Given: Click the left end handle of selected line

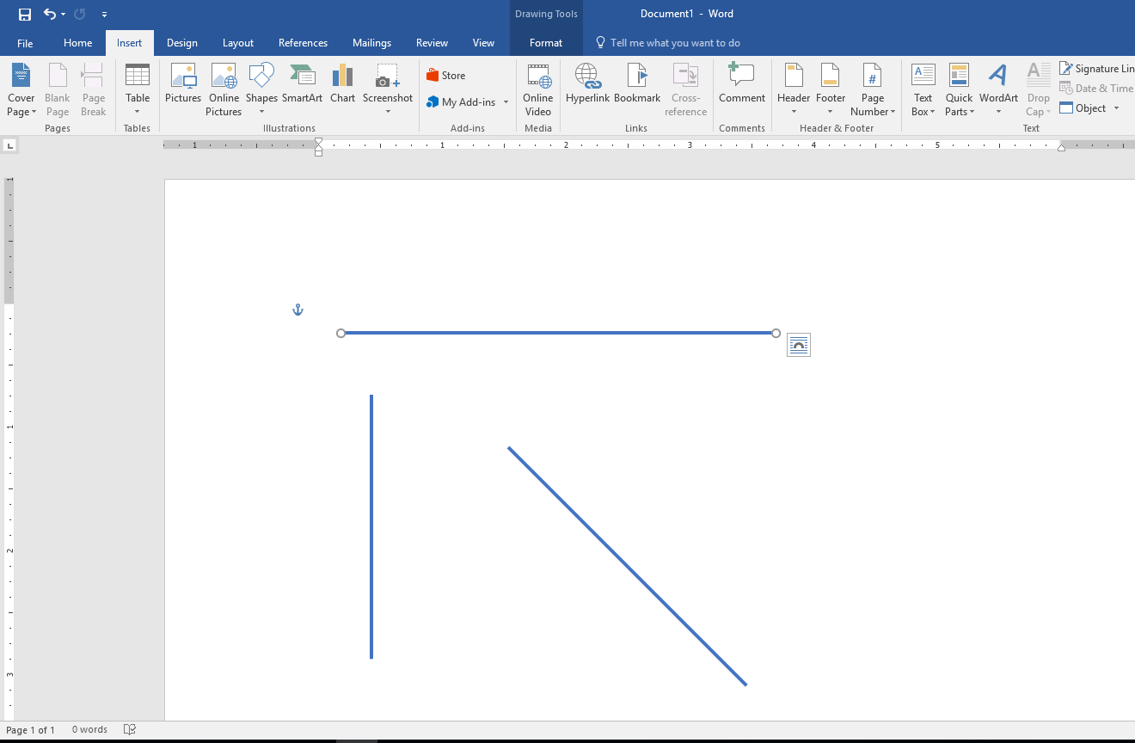Looking at the screenshot, I should pos(341,333).
